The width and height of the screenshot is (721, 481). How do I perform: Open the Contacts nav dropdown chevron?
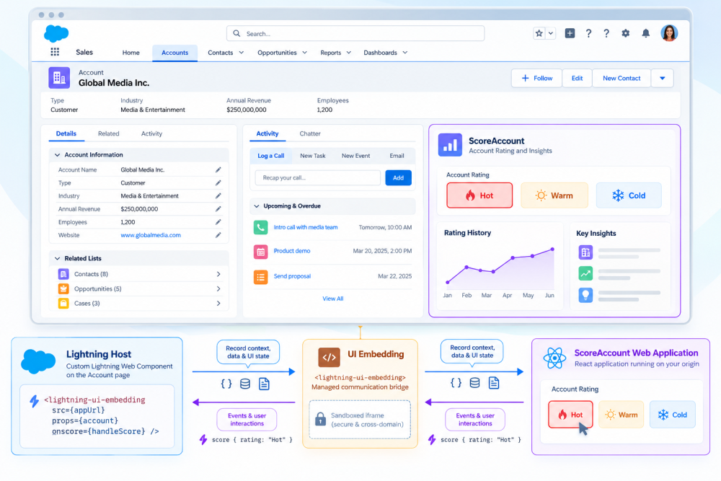(x=242, y=53)
